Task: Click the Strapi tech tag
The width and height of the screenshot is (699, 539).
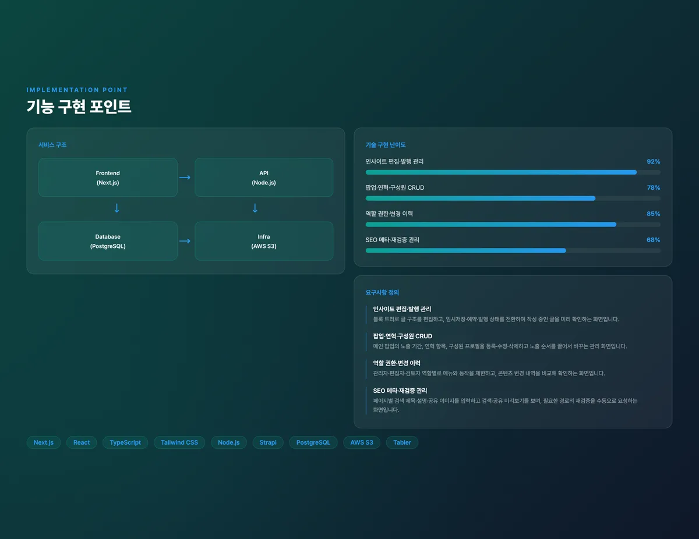Action: 268,442
